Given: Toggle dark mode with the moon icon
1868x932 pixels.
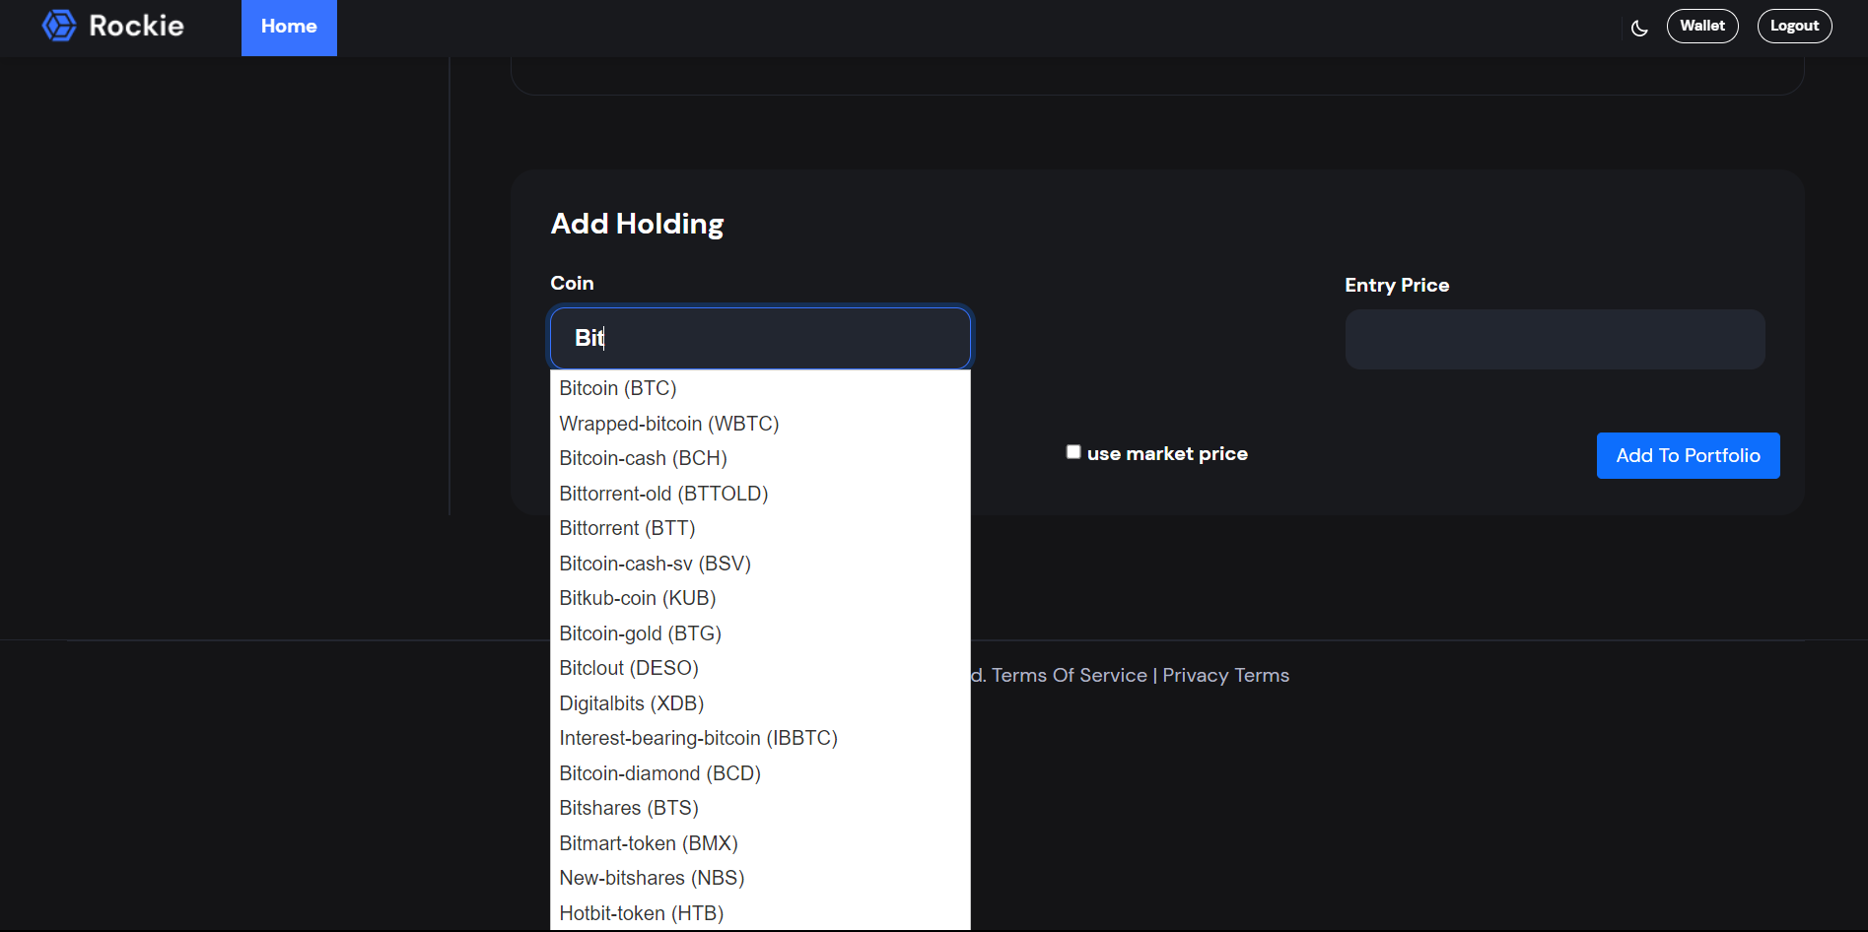Looking at the screenshot, I should click(x=1639, y=28).
